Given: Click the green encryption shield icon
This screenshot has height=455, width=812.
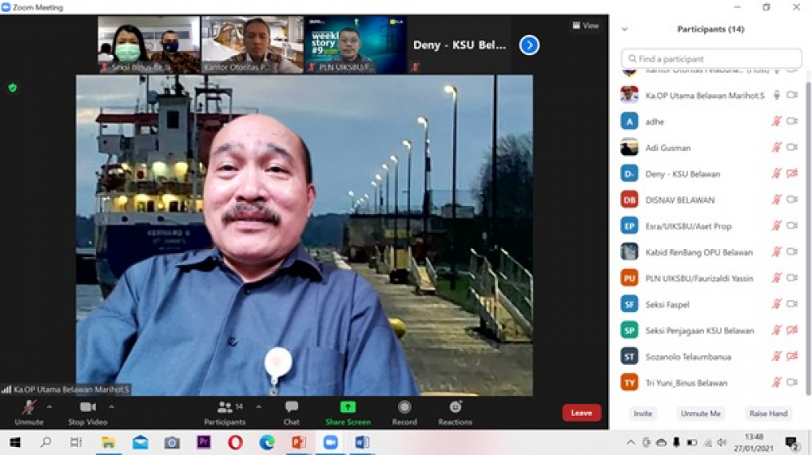Looking at the screenshot, I should point(12,88).
